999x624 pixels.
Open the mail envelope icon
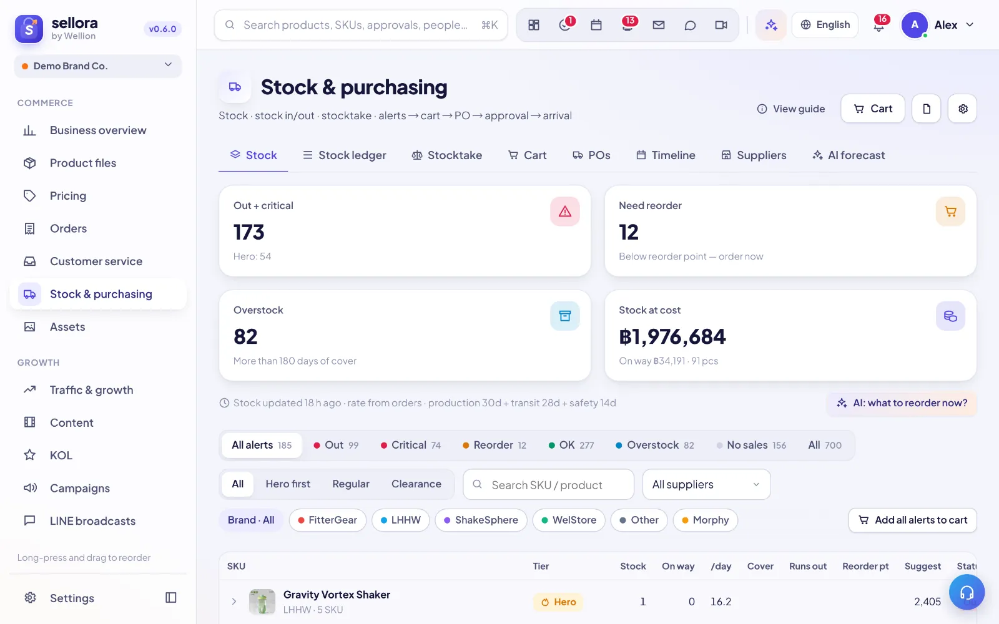(x=659, y=25)
